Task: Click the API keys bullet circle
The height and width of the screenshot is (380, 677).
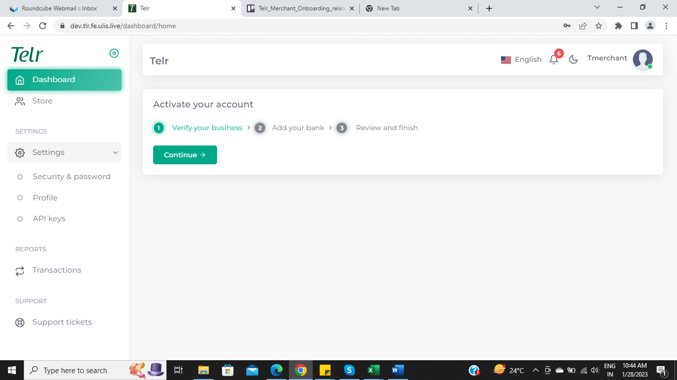Action: [20, 219]
